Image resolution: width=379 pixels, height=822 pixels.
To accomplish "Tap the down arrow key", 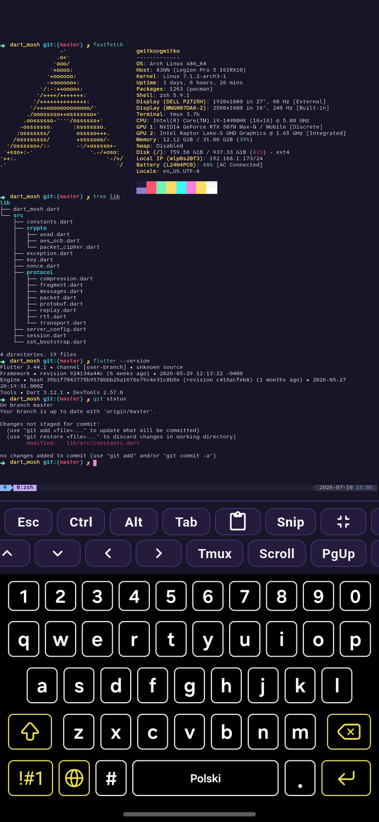I will click(58, 553).
